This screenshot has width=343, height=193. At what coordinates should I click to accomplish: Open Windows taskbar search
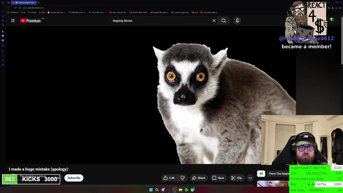point(157,190)
